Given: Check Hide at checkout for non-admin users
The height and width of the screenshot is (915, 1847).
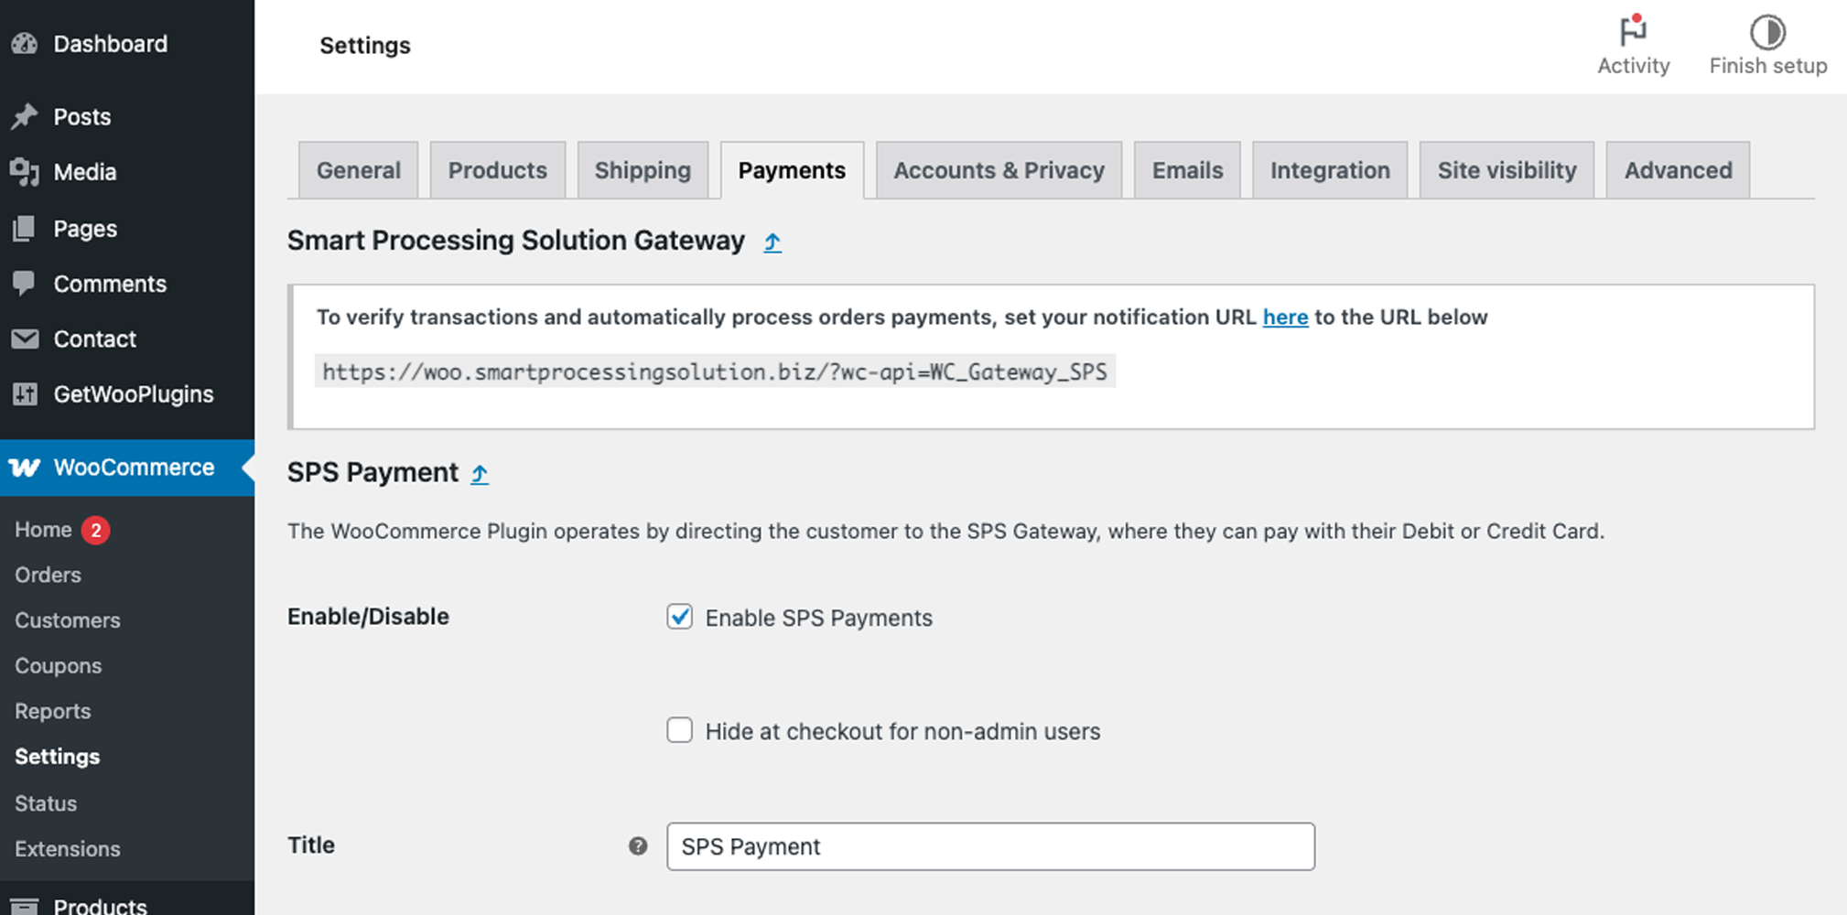Looking at the screenshot, I should tap(679, 730).
